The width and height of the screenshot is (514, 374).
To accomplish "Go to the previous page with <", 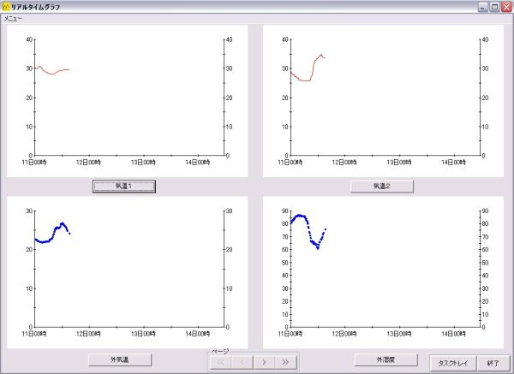I will 242,362.
